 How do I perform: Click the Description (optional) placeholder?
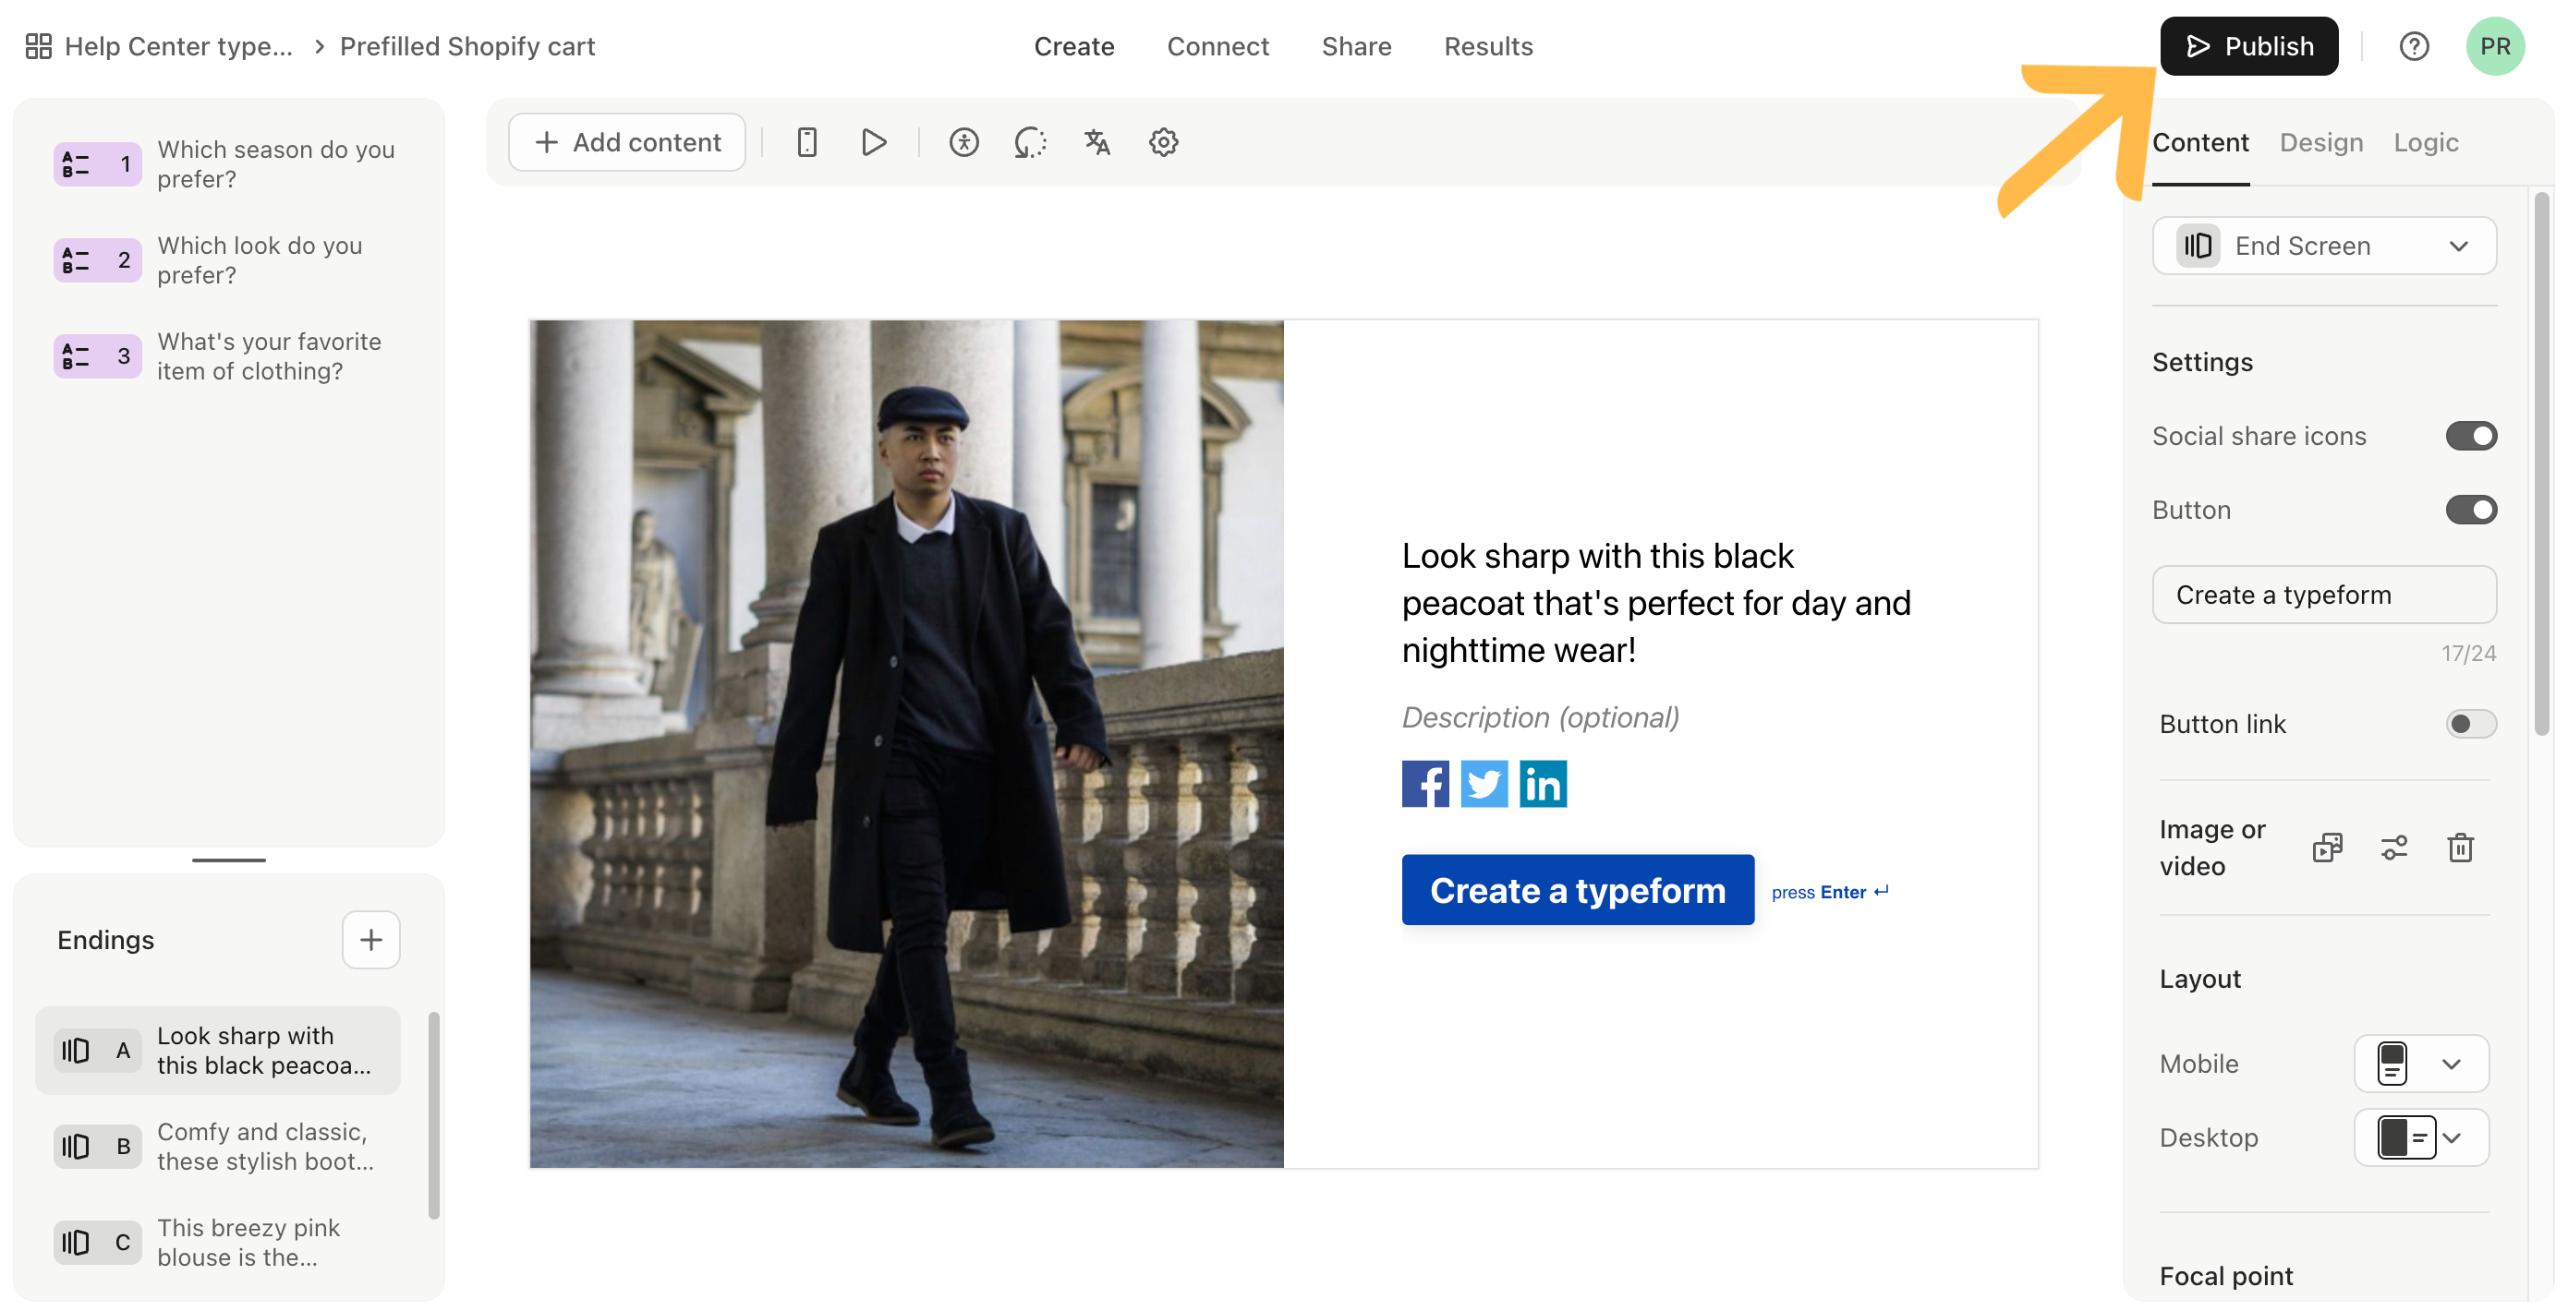click(x=1539, y=717)
